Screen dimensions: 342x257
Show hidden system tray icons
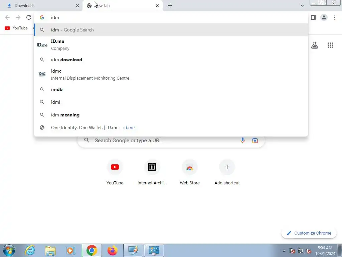coord(284,251)
